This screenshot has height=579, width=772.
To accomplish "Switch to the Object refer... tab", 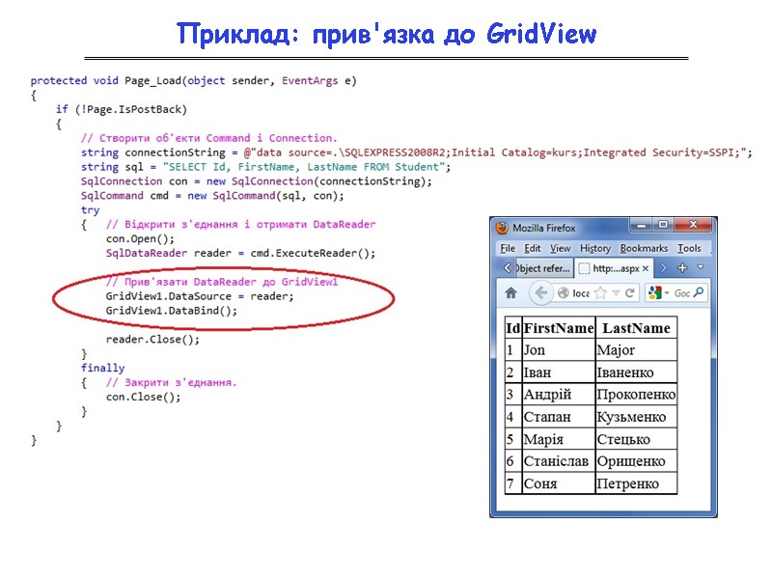I will click(542, 268).
